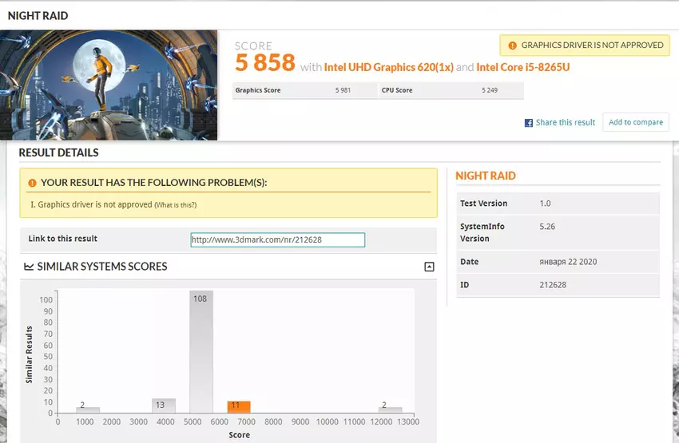Focus the Link to this result URL field
This screenshot has width=679, height=443.
click(x=277, y=239)
